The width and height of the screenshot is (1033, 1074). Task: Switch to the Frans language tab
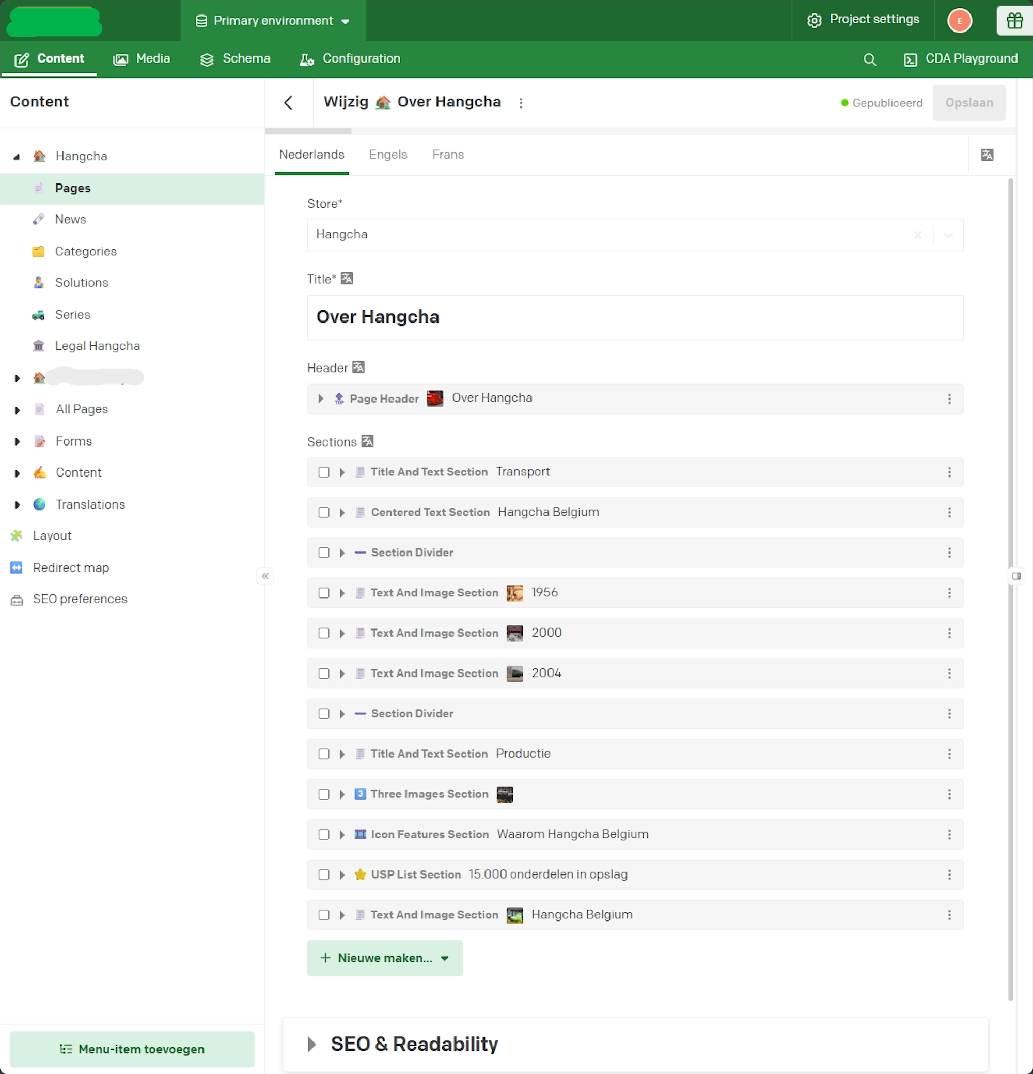coord(448,155)
